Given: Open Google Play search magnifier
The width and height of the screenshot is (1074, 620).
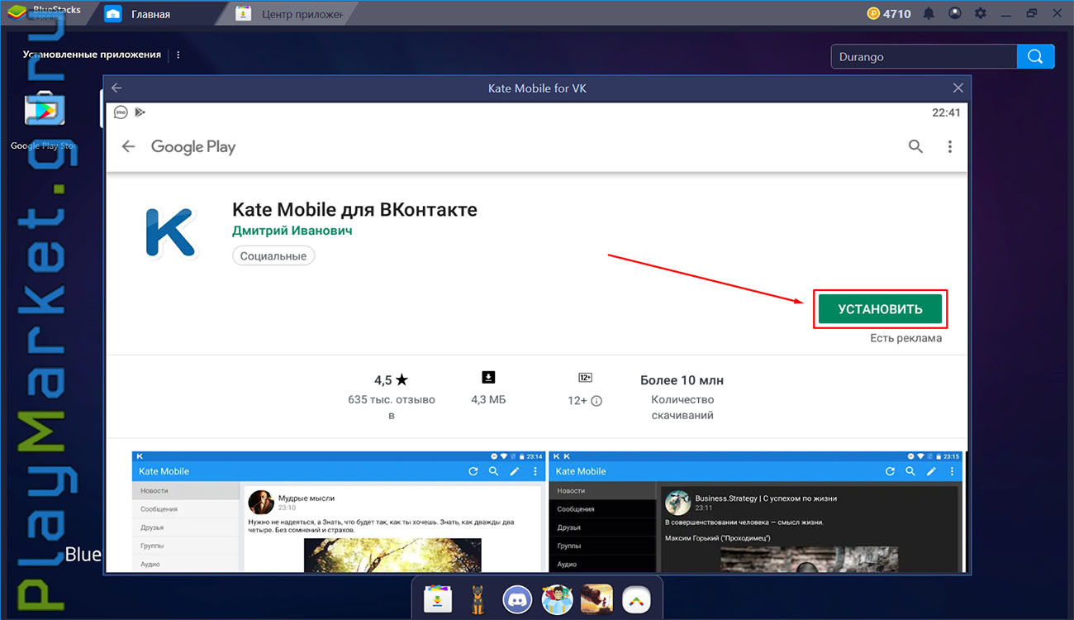Looking at the screenshot, I should point(915,146).
